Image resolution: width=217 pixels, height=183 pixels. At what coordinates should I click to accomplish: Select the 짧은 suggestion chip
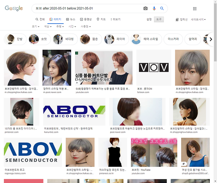click(x=91, y=39)
